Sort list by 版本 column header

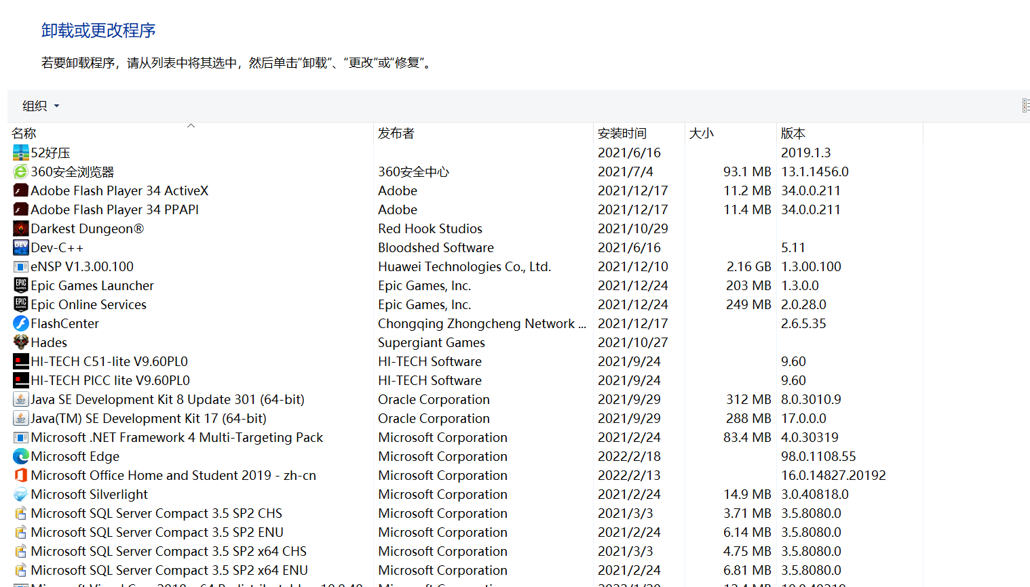pos(850,134)
